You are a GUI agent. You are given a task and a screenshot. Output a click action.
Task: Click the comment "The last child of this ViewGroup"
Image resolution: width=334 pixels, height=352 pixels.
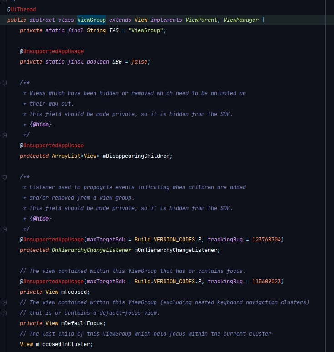(80, 334)
